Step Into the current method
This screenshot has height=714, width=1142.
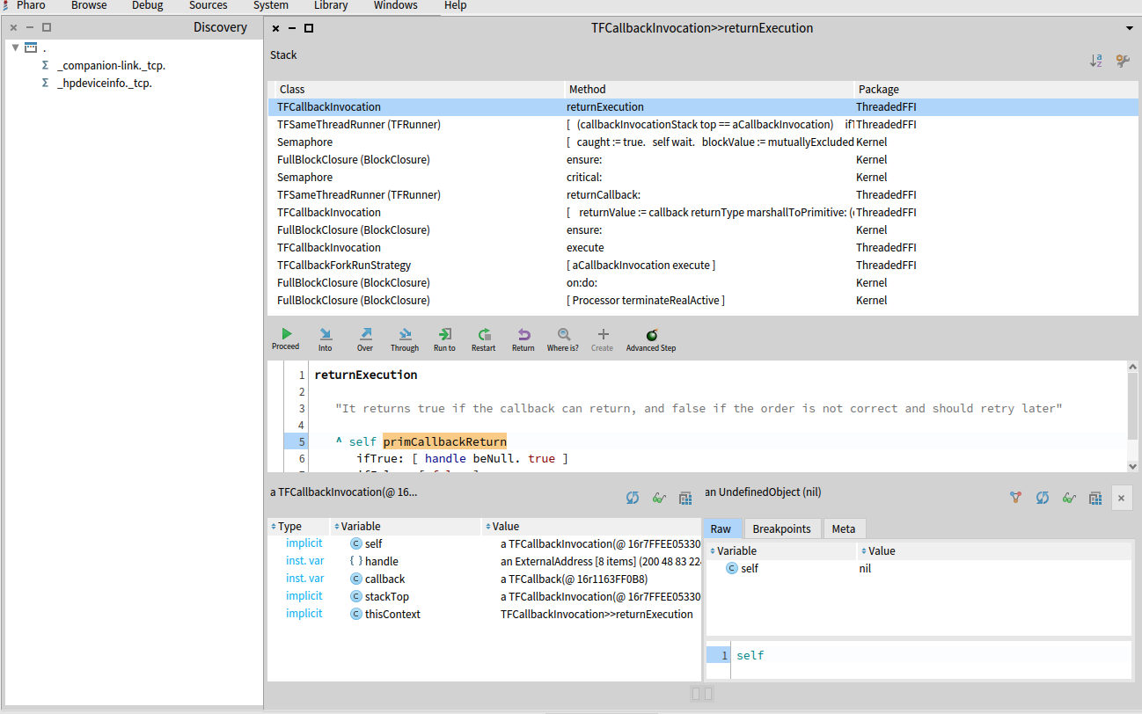click(x=326, y=335)
